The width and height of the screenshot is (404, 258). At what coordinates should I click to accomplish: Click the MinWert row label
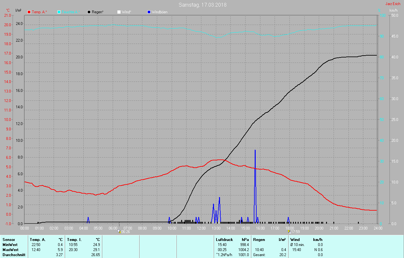click(x=10, y=245)
